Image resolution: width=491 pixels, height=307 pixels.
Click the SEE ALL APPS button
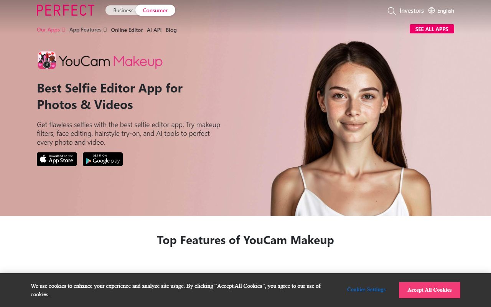point(432,29)
